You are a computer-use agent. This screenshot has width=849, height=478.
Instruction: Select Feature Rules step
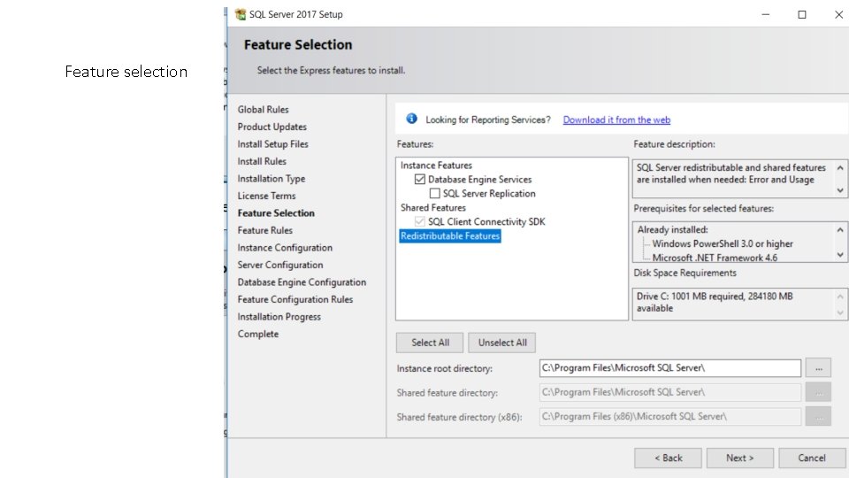click(264, 230)
